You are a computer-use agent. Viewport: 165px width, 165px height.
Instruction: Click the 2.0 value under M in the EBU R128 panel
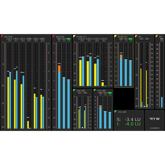59,41
